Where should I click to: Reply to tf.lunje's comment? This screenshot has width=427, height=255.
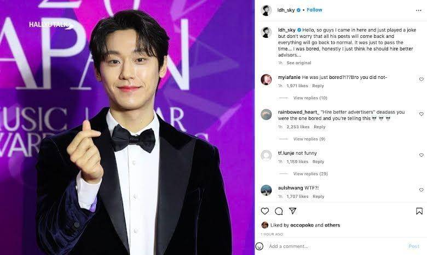[318, 162]
